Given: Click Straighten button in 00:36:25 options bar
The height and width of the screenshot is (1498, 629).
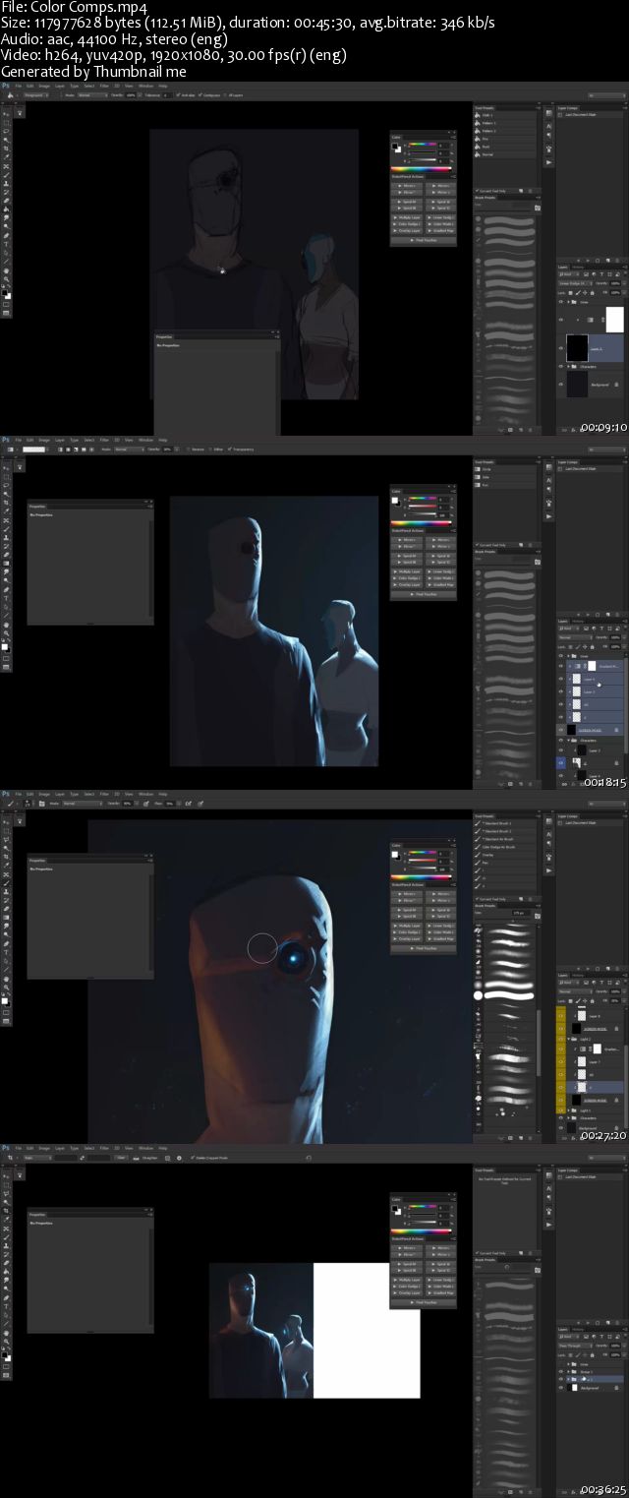Looking at the screenshot, I should pyautogui.click(x=145, y=1158).
